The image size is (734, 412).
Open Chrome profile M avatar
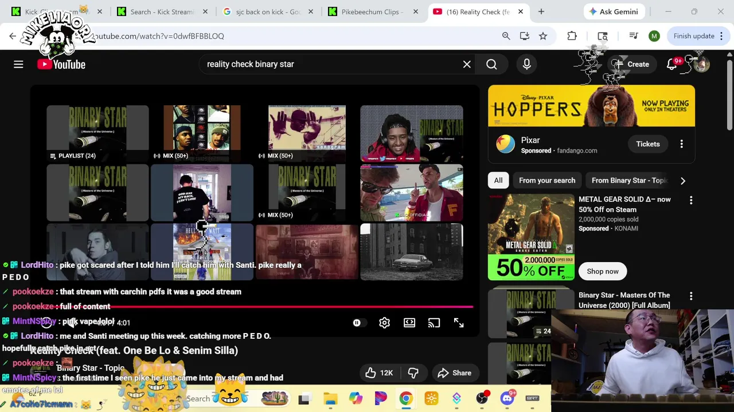click(654, 36)
